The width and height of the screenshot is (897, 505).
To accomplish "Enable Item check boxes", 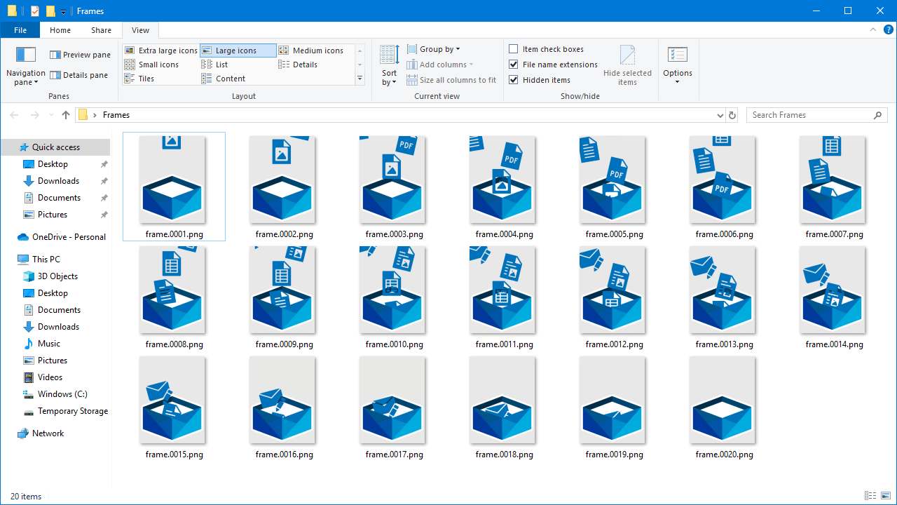I will [514, 49].
